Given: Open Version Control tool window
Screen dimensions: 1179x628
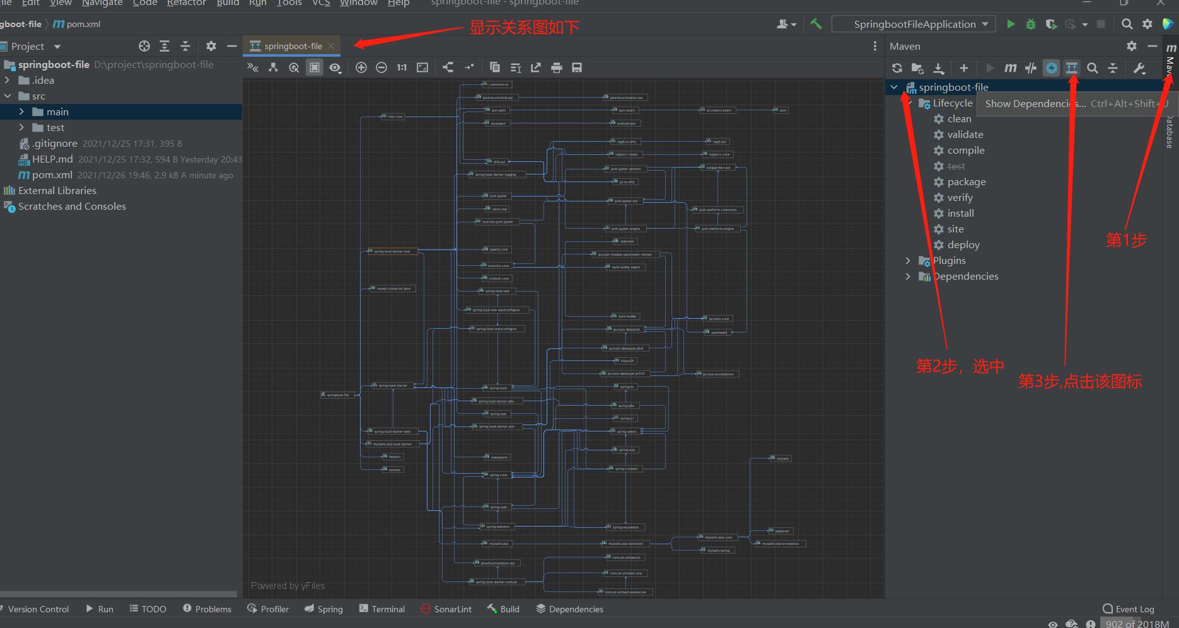Looking at the screenshot, I should pos(35,608).
